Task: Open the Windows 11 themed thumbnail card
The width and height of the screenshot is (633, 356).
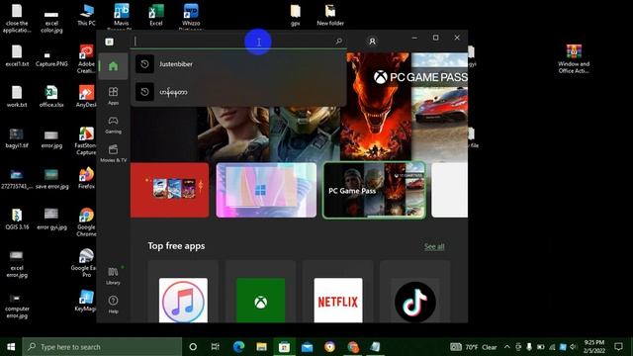Action: tap(266, 190)
